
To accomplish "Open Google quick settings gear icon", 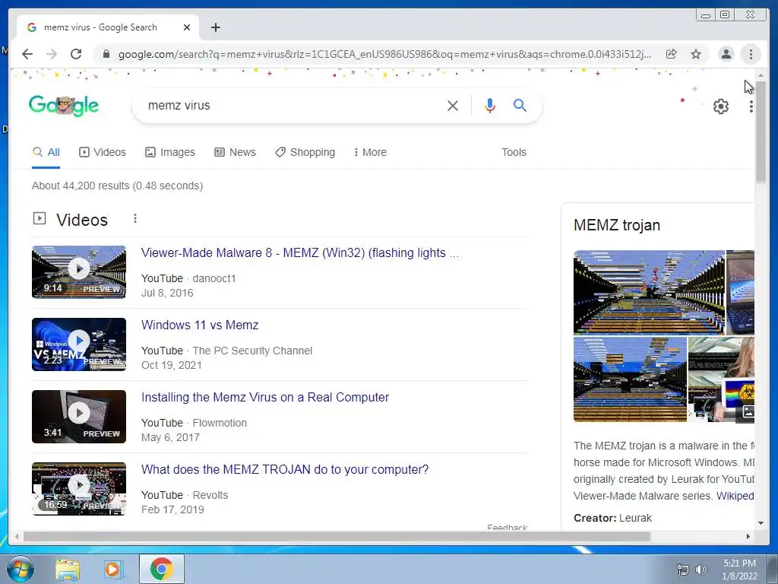I will click(x=721, y=106).
